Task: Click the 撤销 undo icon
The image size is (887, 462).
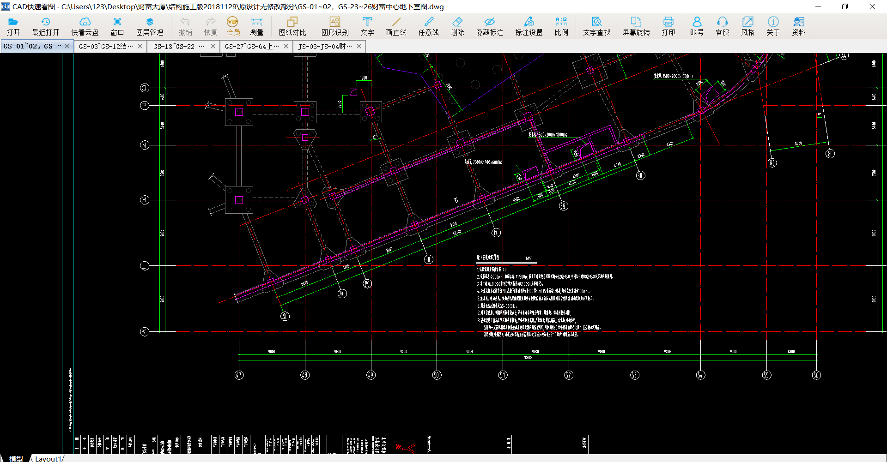Action: click(185, 26)
